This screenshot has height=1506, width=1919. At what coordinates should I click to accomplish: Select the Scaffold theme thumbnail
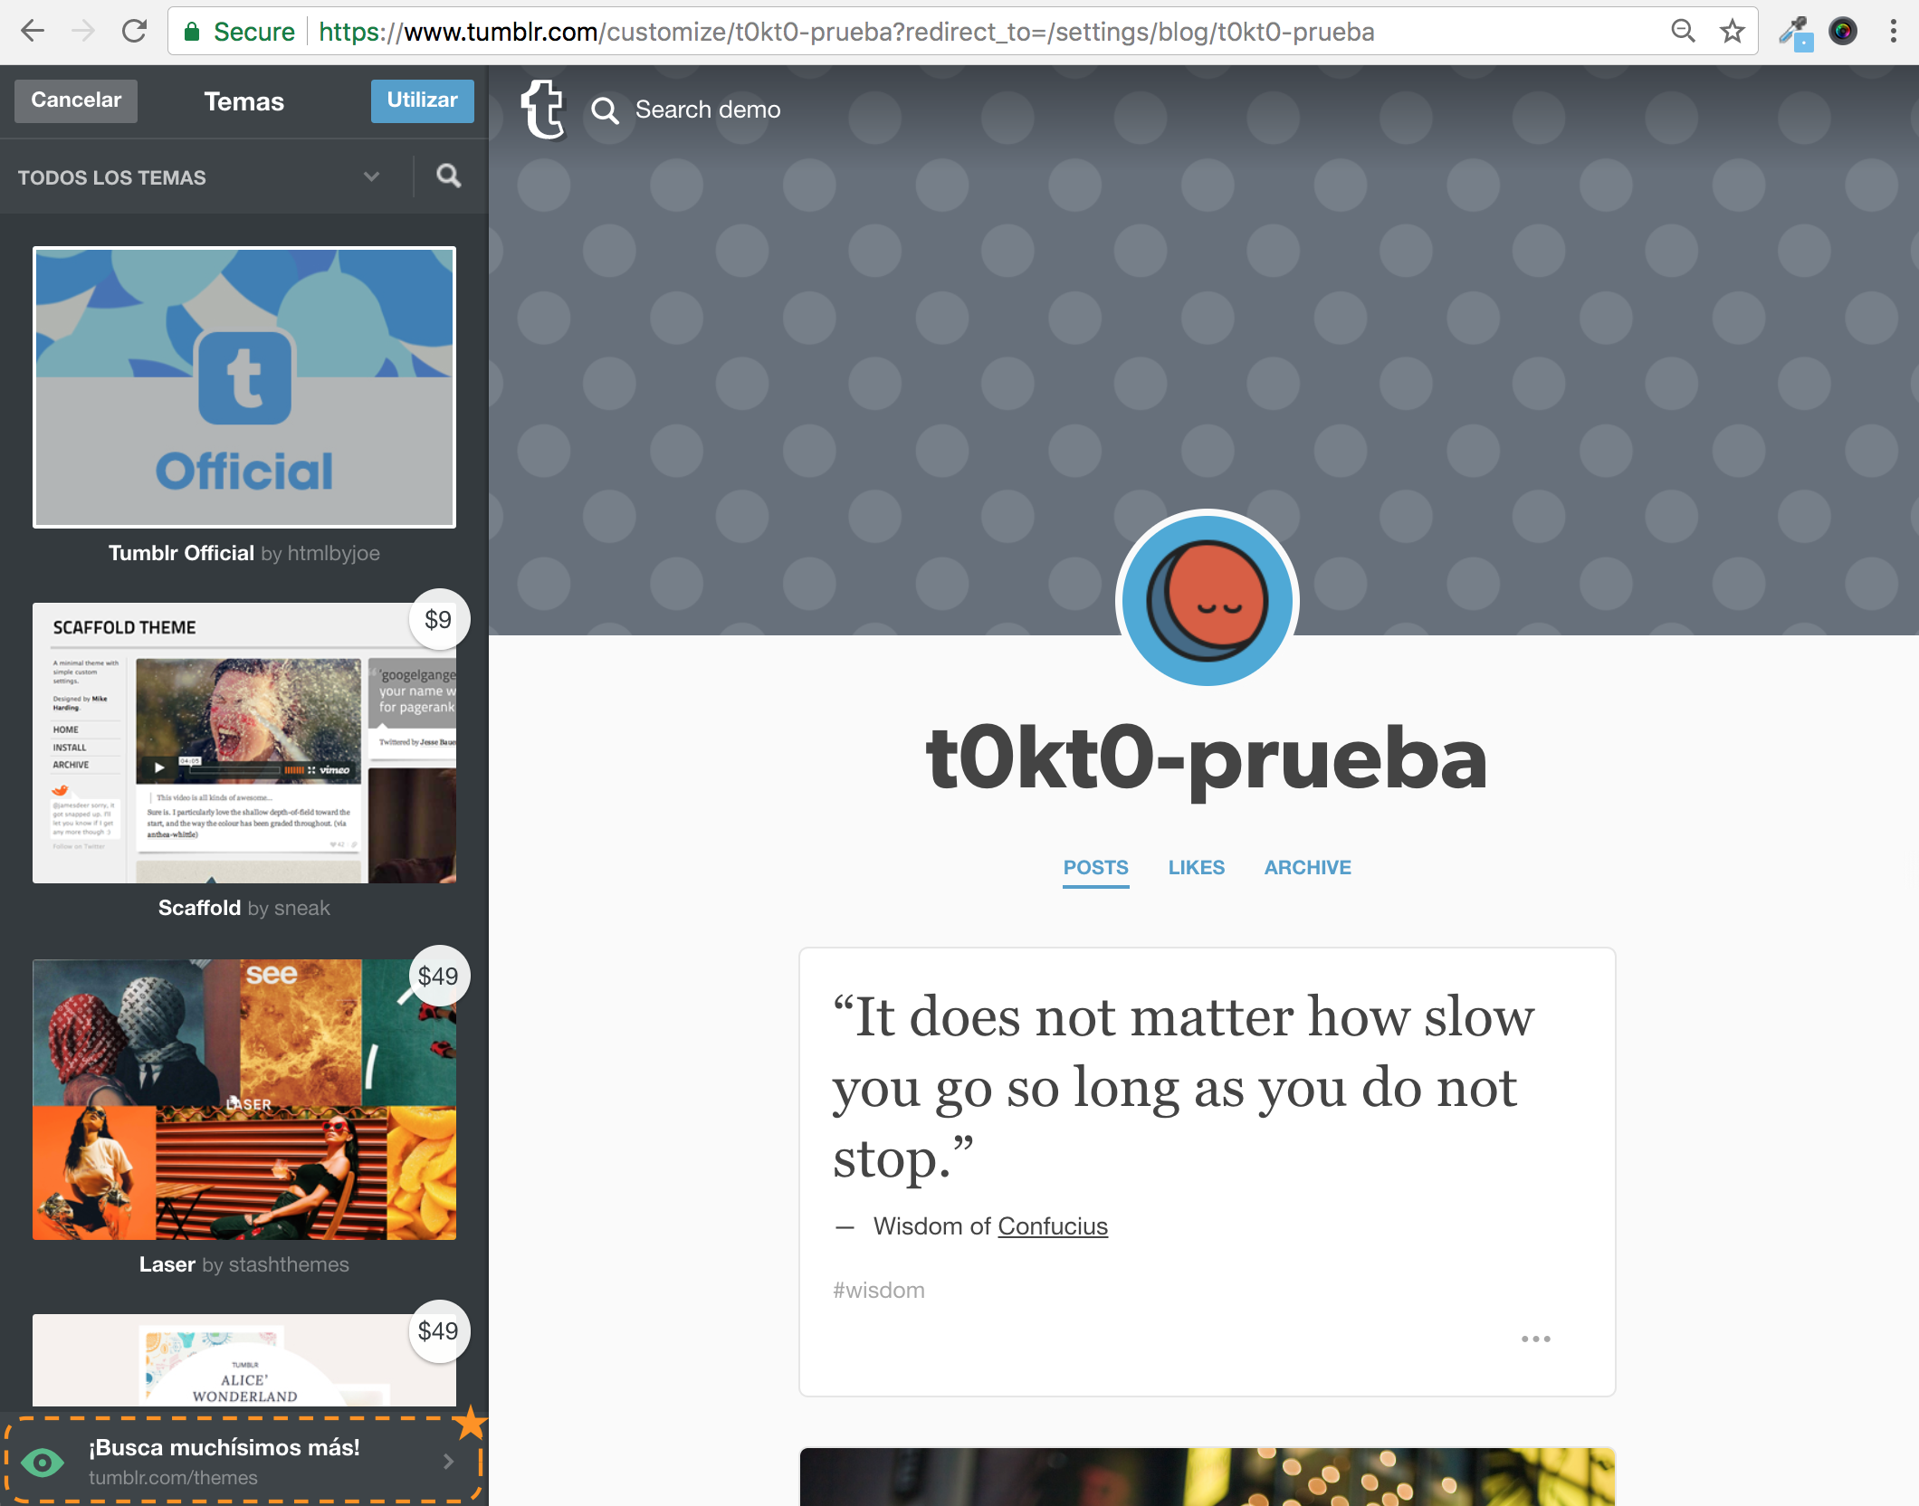(244, 743)
